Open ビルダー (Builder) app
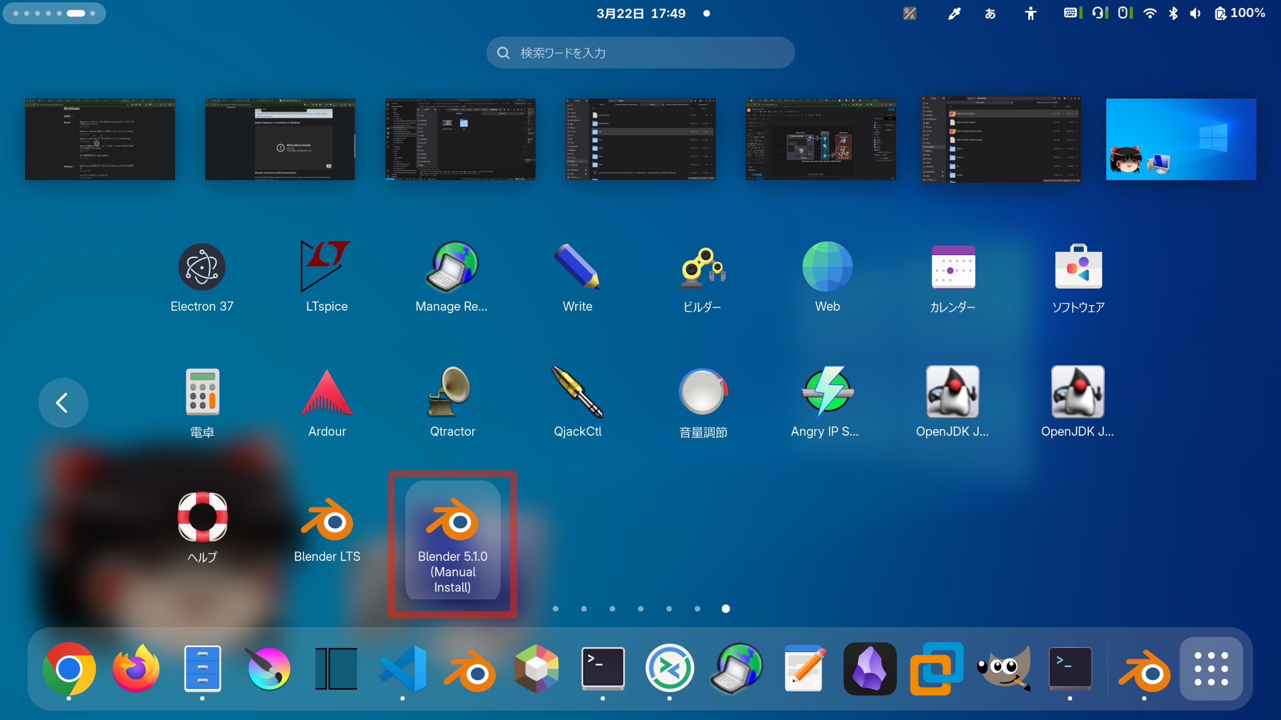The width and height of the screenshot is (1281, 720). (x=702, y=278)
